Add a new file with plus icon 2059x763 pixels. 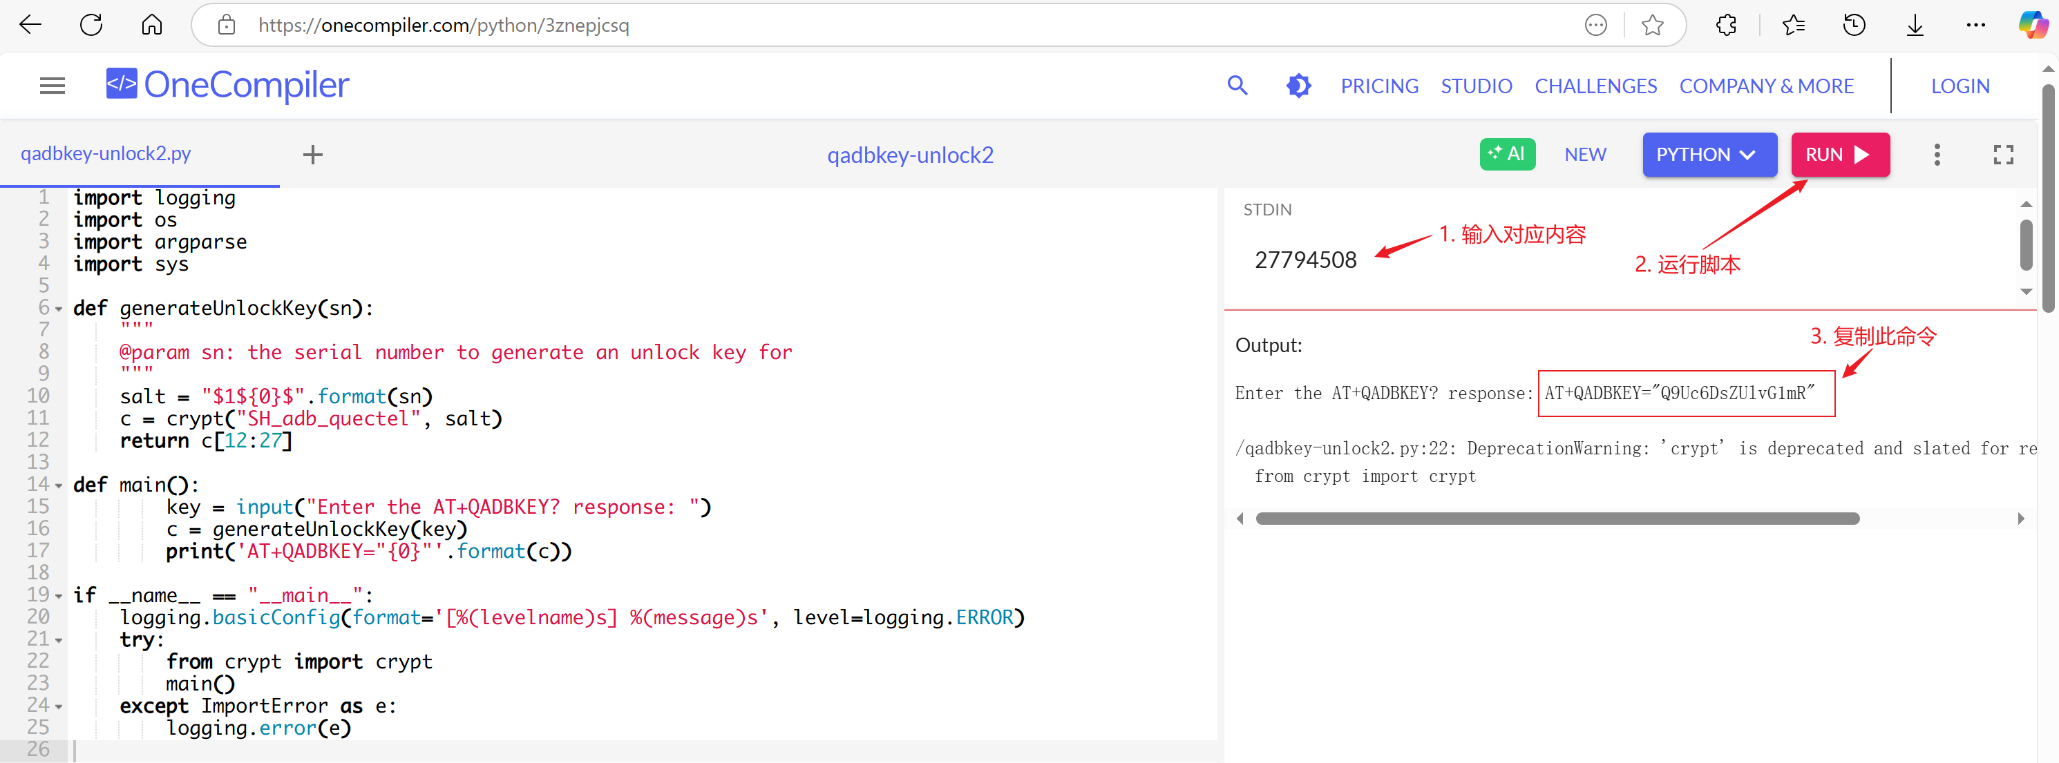tap(312, 154)
